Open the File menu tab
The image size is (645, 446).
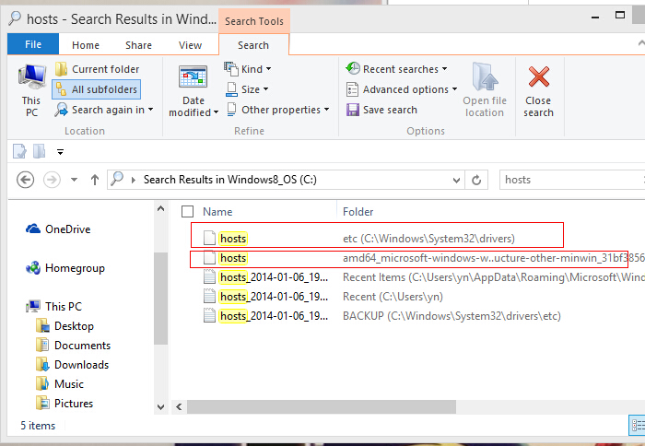coord(33,44)
